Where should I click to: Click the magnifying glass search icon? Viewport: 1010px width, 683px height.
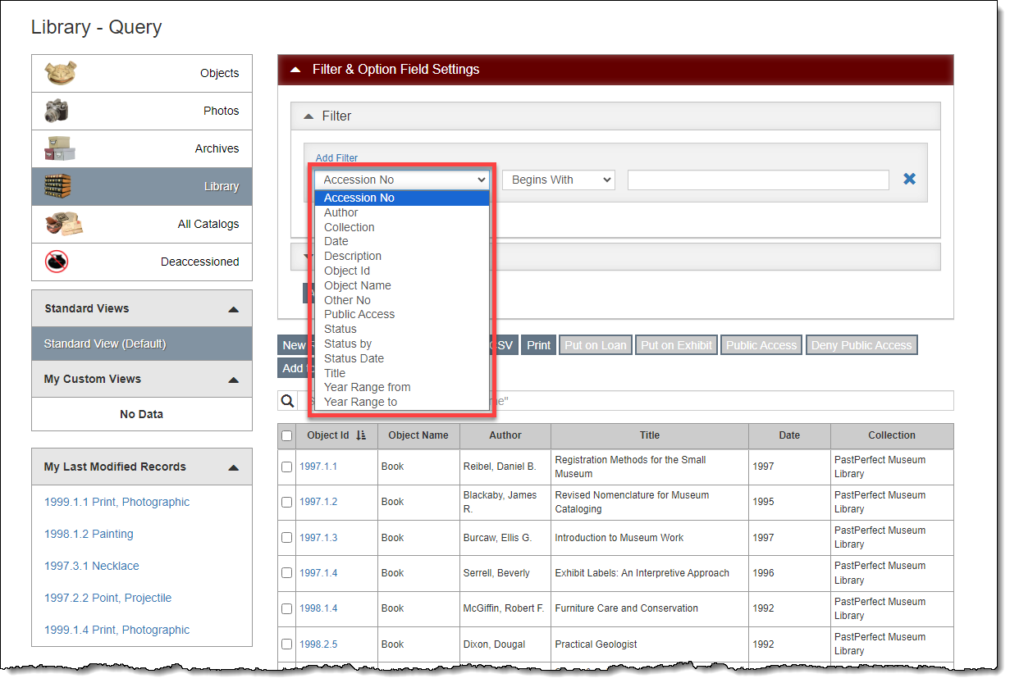[287, 401]
